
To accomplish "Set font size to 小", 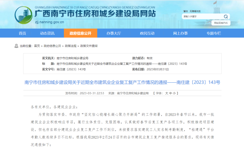I will 174,93.
